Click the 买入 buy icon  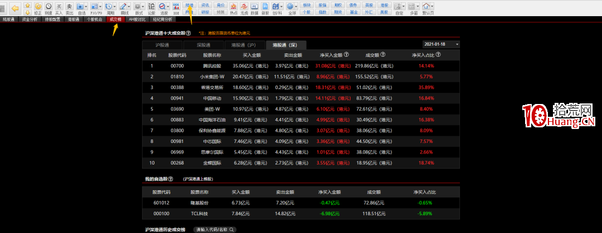pyautogui.click(x=59, y=8)
